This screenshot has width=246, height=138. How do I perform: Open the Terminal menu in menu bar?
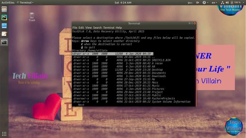(109, 28)
